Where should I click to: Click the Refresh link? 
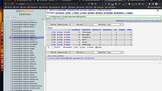[x=158, y=21]
